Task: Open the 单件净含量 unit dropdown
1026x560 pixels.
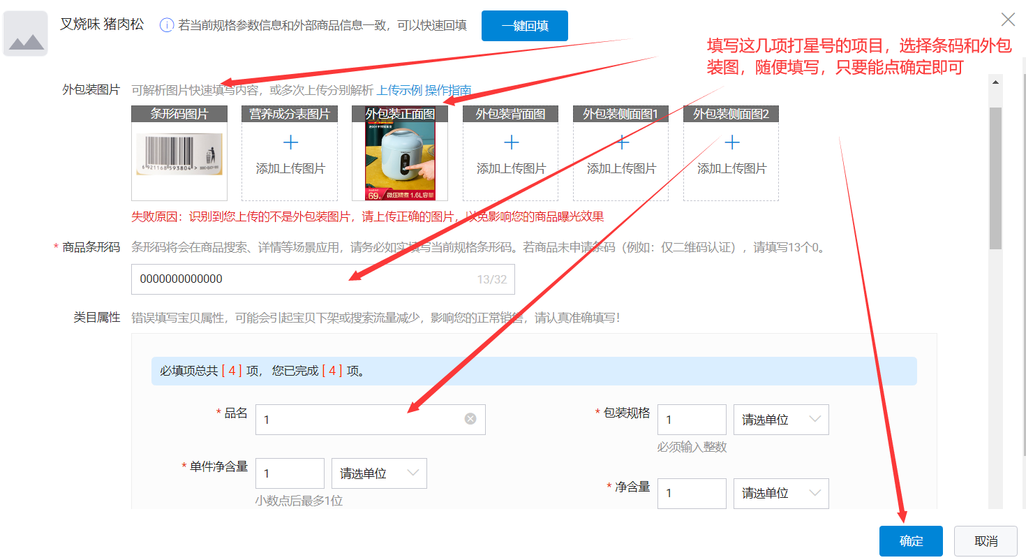Action: 379,473
